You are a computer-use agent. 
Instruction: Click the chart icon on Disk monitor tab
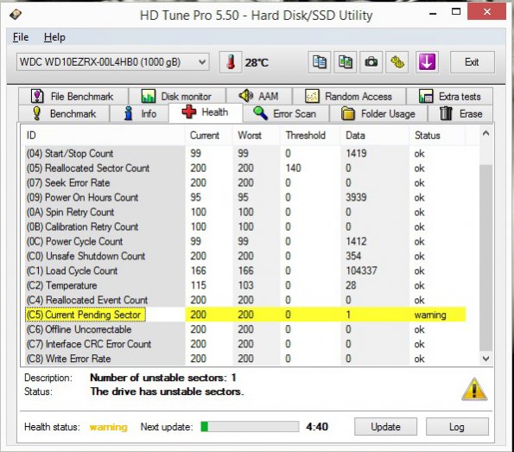click(149, 97)
